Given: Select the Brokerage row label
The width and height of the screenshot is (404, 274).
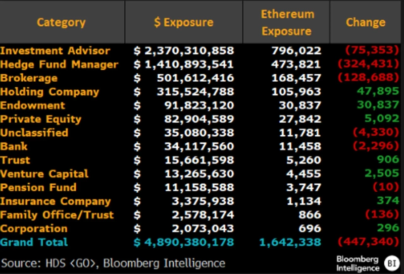Looking at the screenshot, I should click(x=29, y=78).
